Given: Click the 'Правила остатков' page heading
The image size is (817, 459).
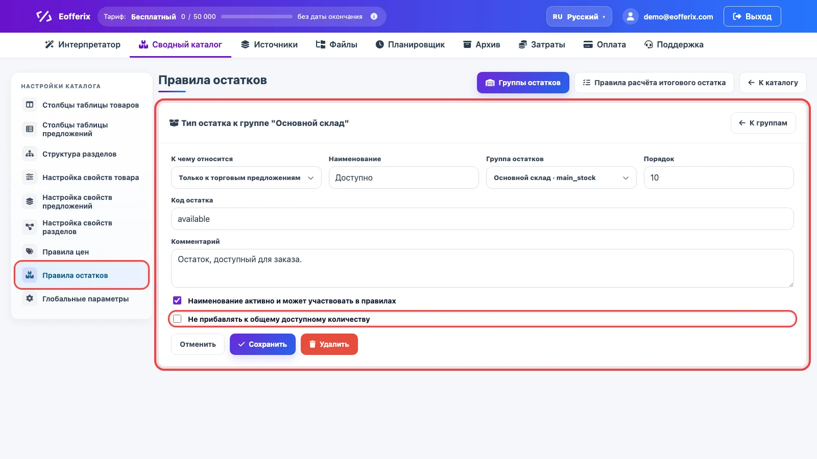Looking at the screenshot, I should (x=212, y=80).
